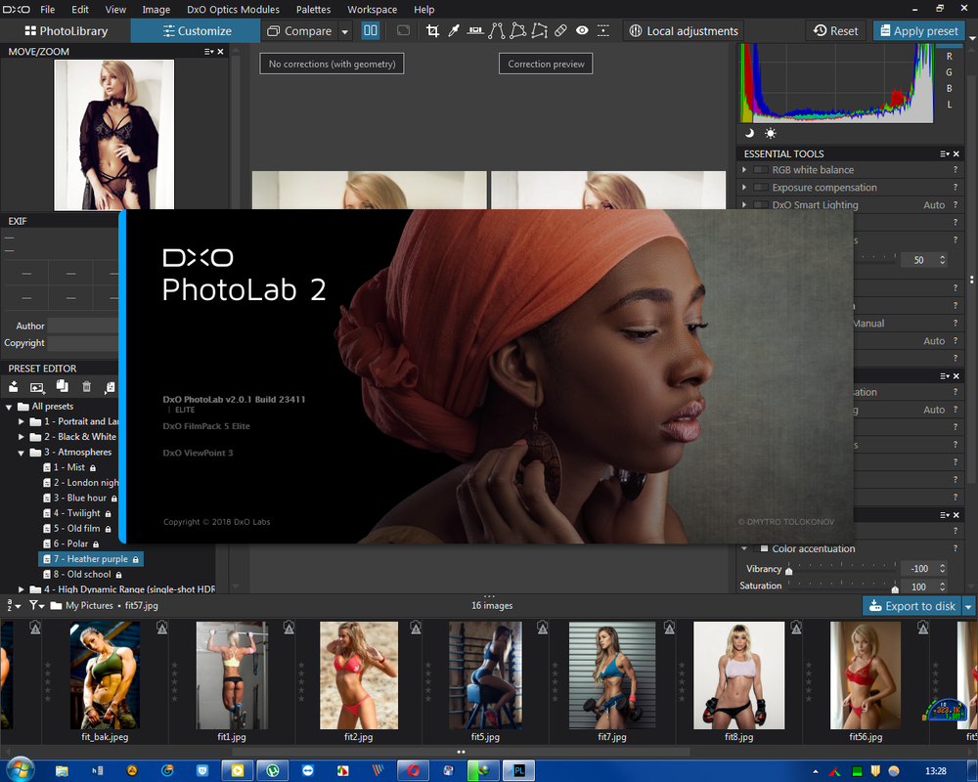Open the Essential Tools palette options menu
The height and width of the screenshot is (782, 978).
click(945, 154)
